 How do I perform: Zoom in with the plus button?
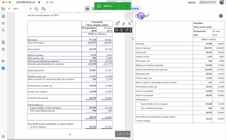coord(30,9)
